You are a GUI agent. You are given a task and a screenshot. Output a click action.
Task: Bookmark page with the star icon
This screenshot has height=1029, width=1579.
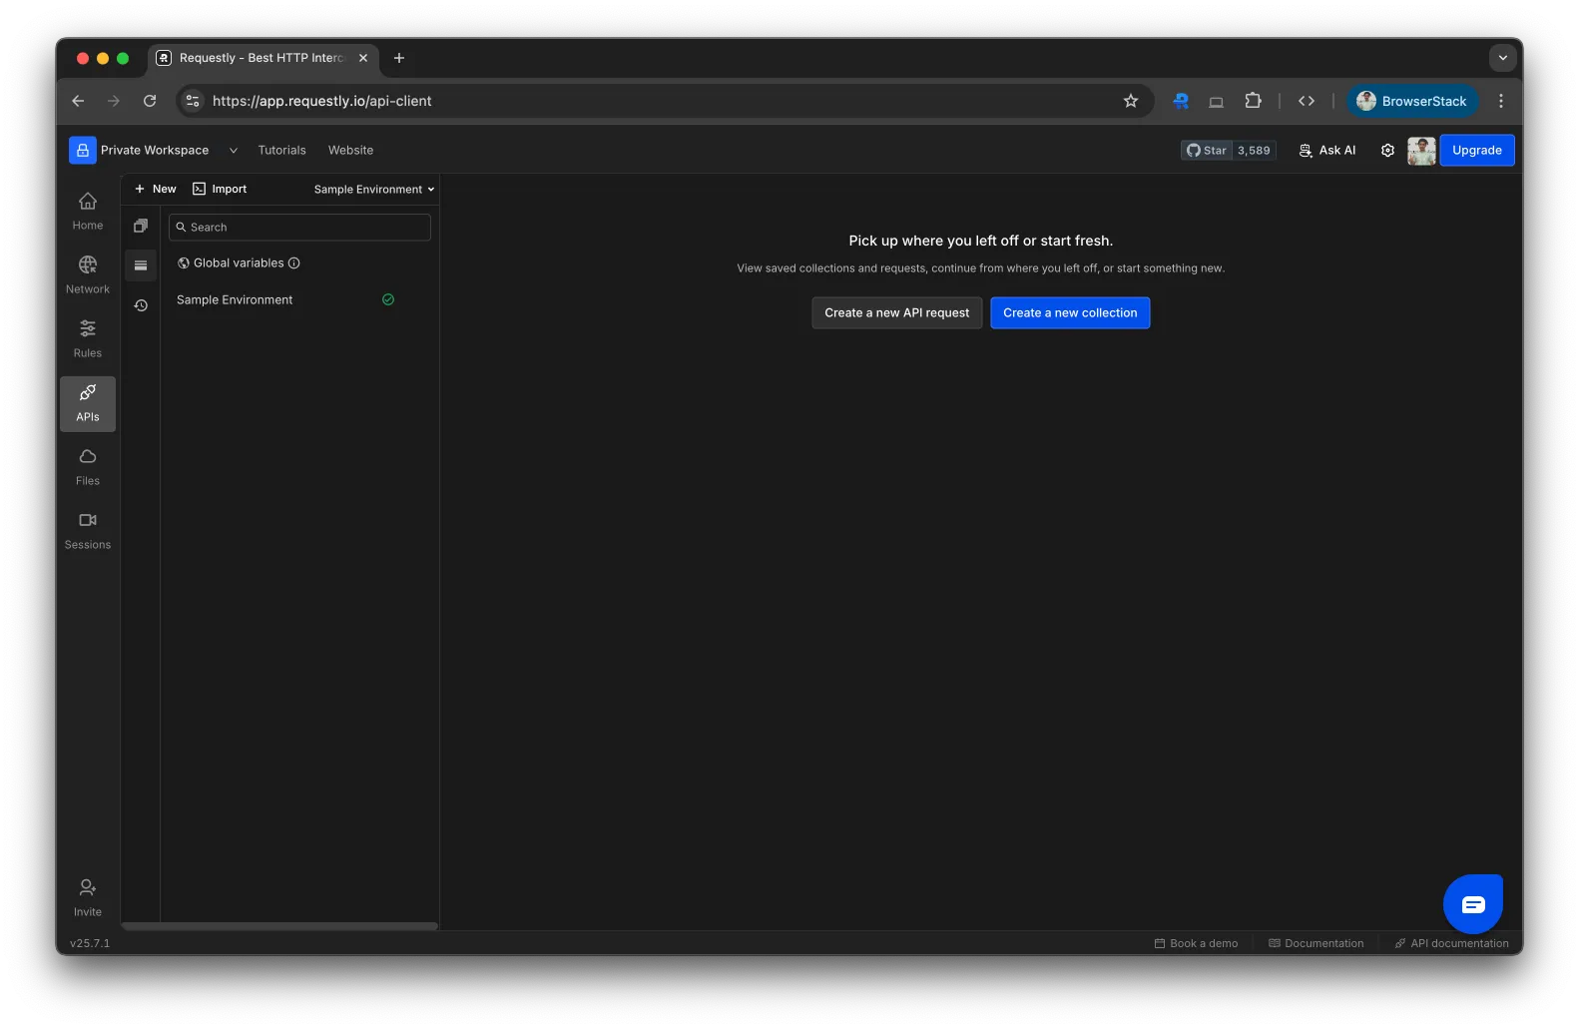(x=1131, y=101)
